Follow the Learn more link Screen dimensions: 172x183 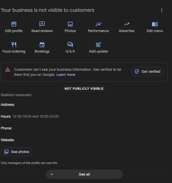coord(66,75)
